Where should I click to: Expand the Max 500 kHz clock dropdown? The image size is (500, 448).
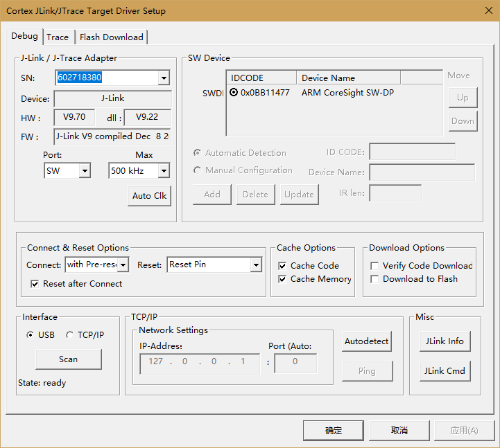pyautogui.click(x=164, y=170)
